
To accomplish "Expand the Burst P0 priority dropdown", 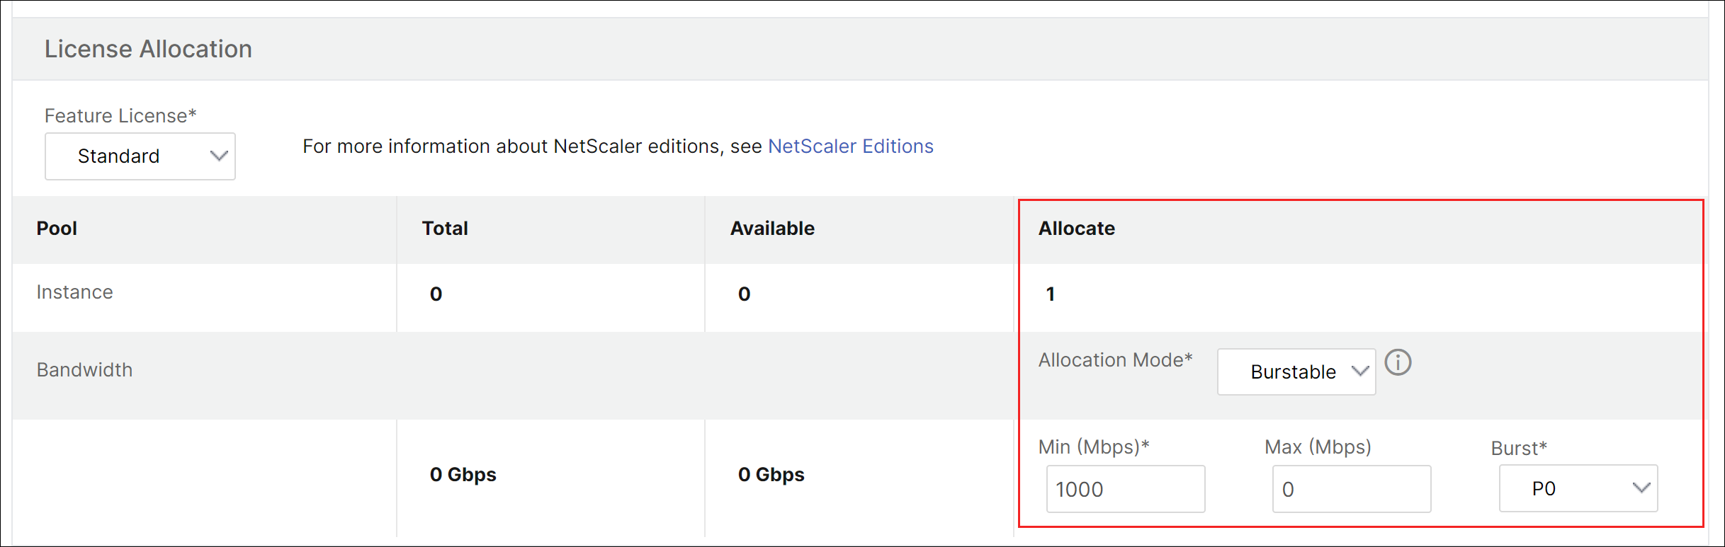I will coord(1578,488).
